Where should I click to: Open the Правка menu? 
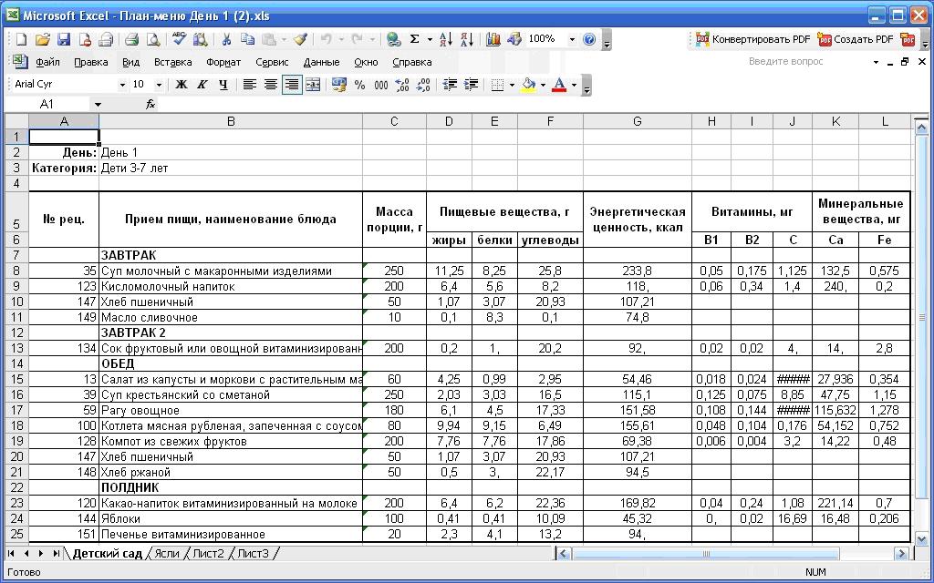point(91,62)
